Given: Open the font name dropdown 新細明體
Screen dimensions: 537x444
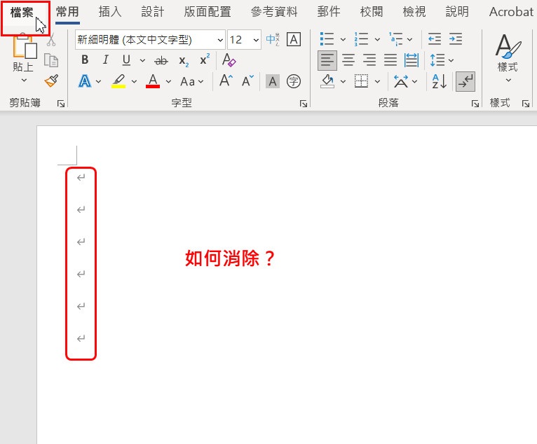Looking at the screenshot, I should coord(221,39).
